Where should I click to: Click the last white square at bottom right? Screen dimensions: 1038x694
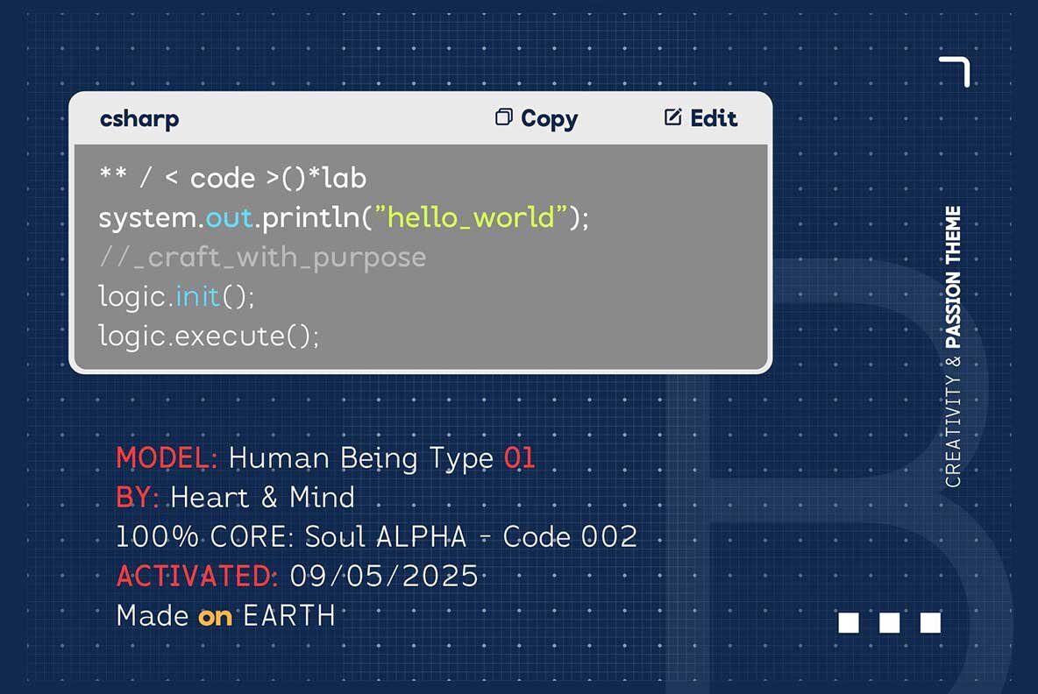(930, 622)
